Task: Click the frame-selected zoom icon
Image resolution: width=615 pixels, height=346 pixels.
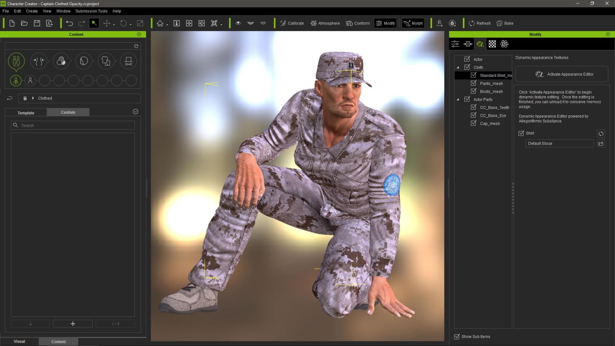Action: pyautogui.click(x=214, y=23)
